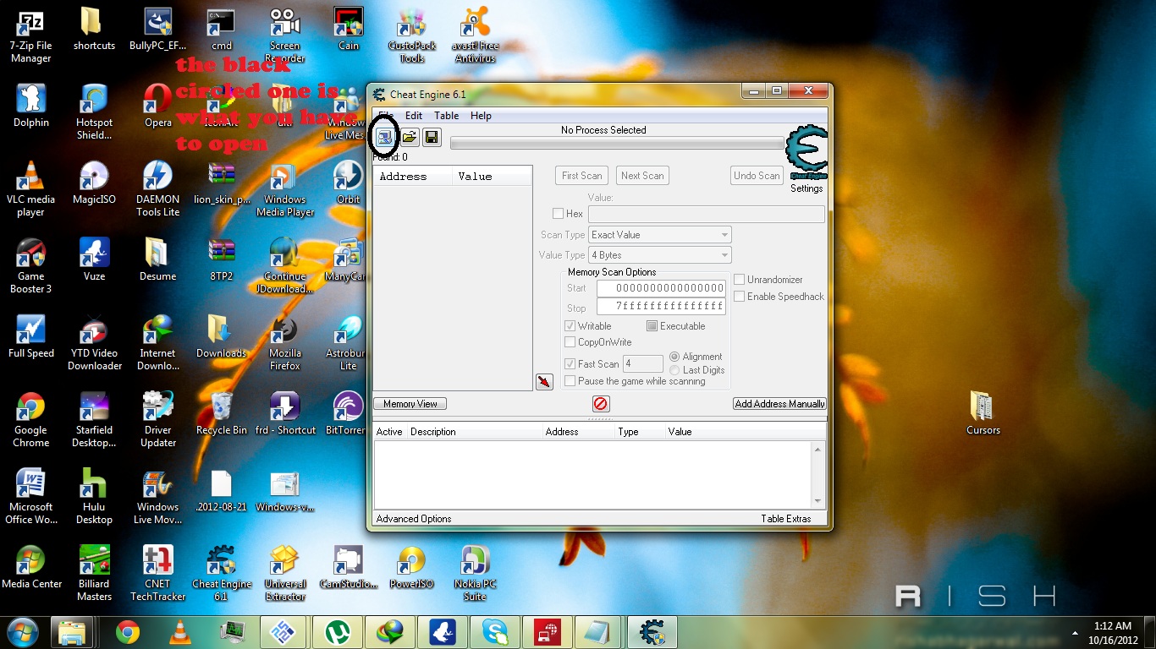The width and height of the screenshot is (1156, 649).
Task: Click the scan Value input field
Action: (706, 214)
